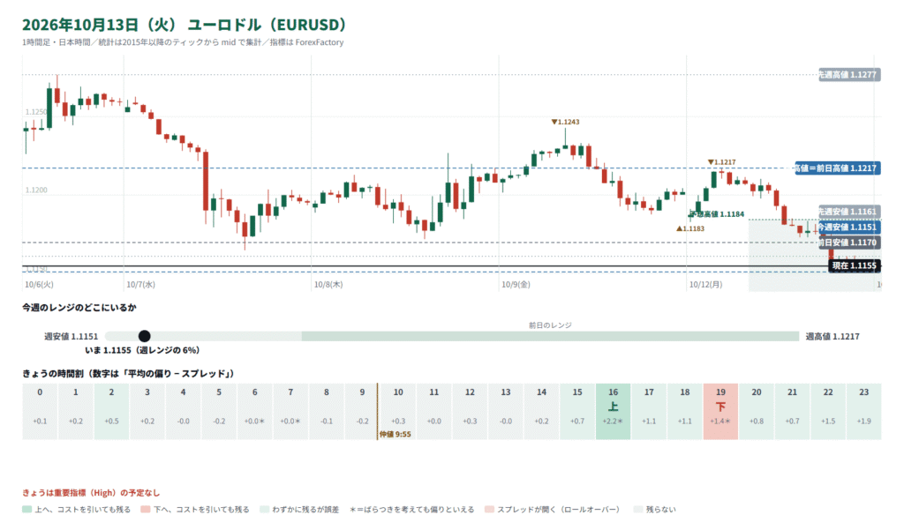Click the 10/7(水) date axis label
Image resolution: width=904 pixels, height=515 pixels.
point(140,285)
